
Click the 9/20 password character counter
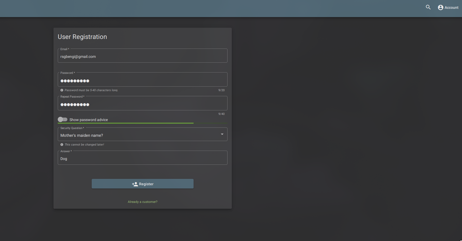221,90
